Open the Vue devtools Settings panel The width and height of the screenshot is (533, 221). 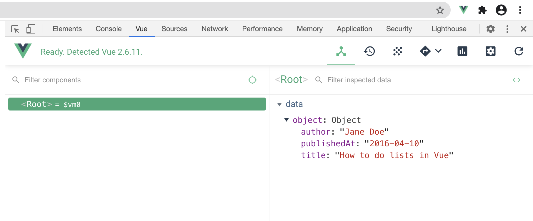(490, 51)
